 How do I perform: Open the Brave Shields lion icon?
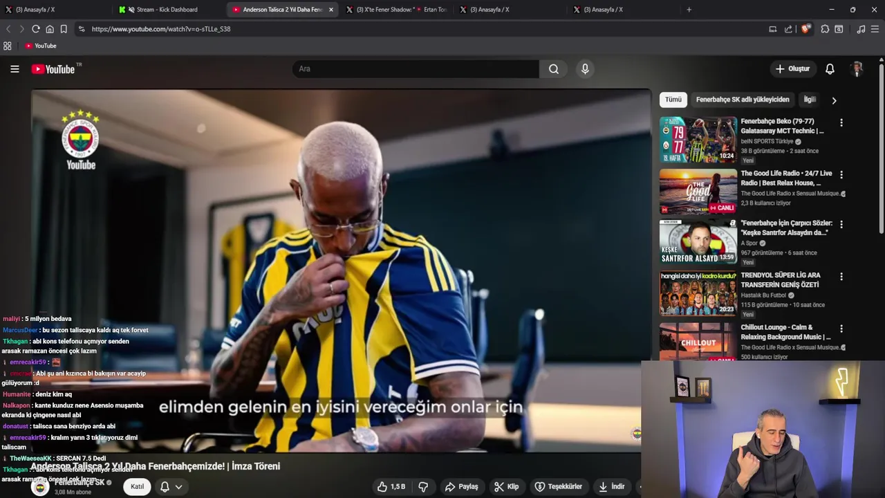[x=805, y=29]
